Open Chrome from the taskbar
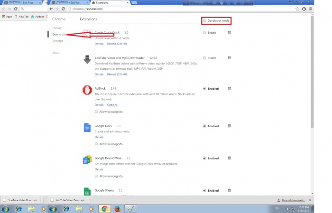Image resolution: width=332 pixels, height=213 pixels. pyautogui.click(x=104, y=209)
